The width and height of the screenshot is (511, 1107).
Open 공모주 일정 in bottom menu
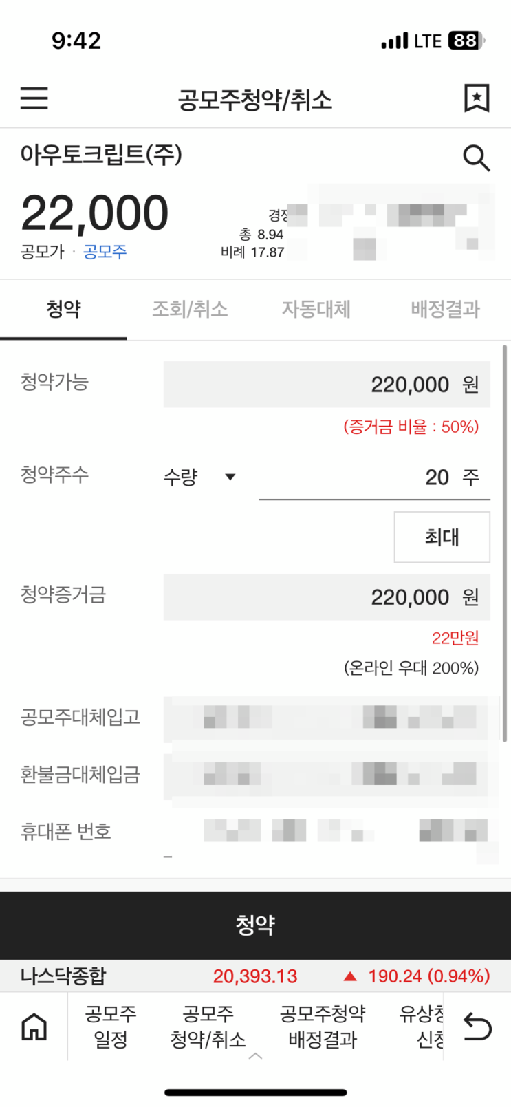pos(111,1026)
